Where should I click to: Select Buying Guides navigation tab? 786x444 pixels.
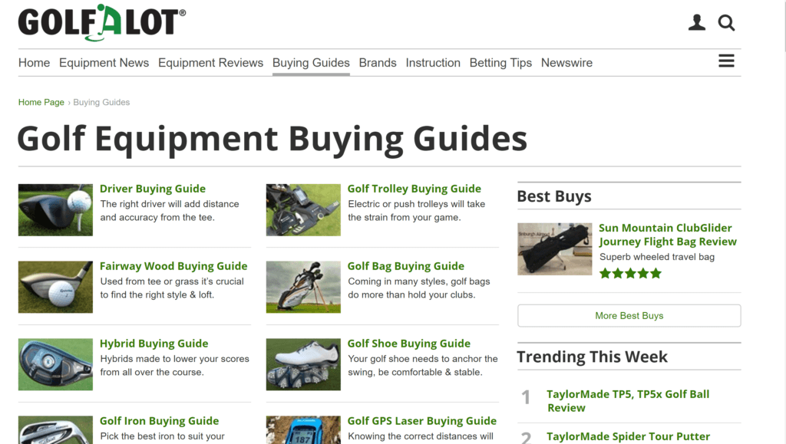pyautogui.click(x=312, y=63)
